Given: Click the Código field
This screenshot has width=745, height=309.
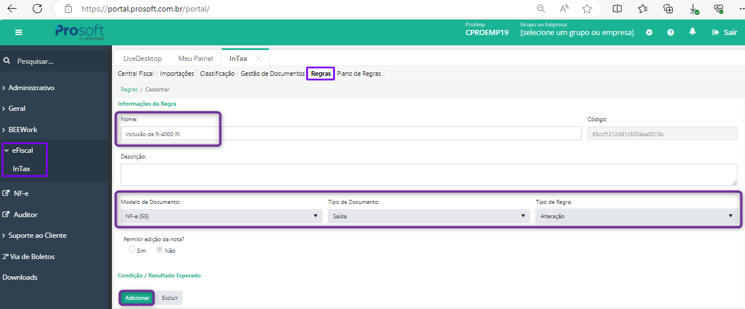Looking at the screenshot, I should (x=662, y=133).
